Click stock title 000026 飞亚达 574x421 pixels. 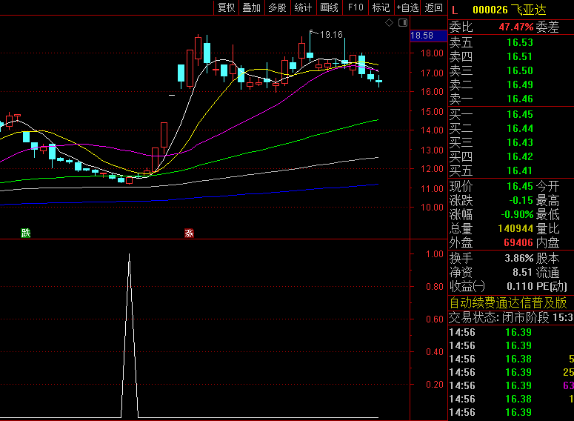[510, 10]
